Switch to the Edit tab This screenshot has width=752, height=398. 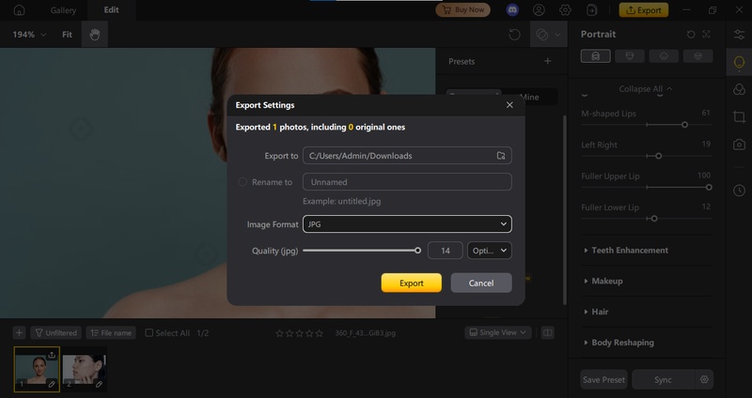[111, 10]
